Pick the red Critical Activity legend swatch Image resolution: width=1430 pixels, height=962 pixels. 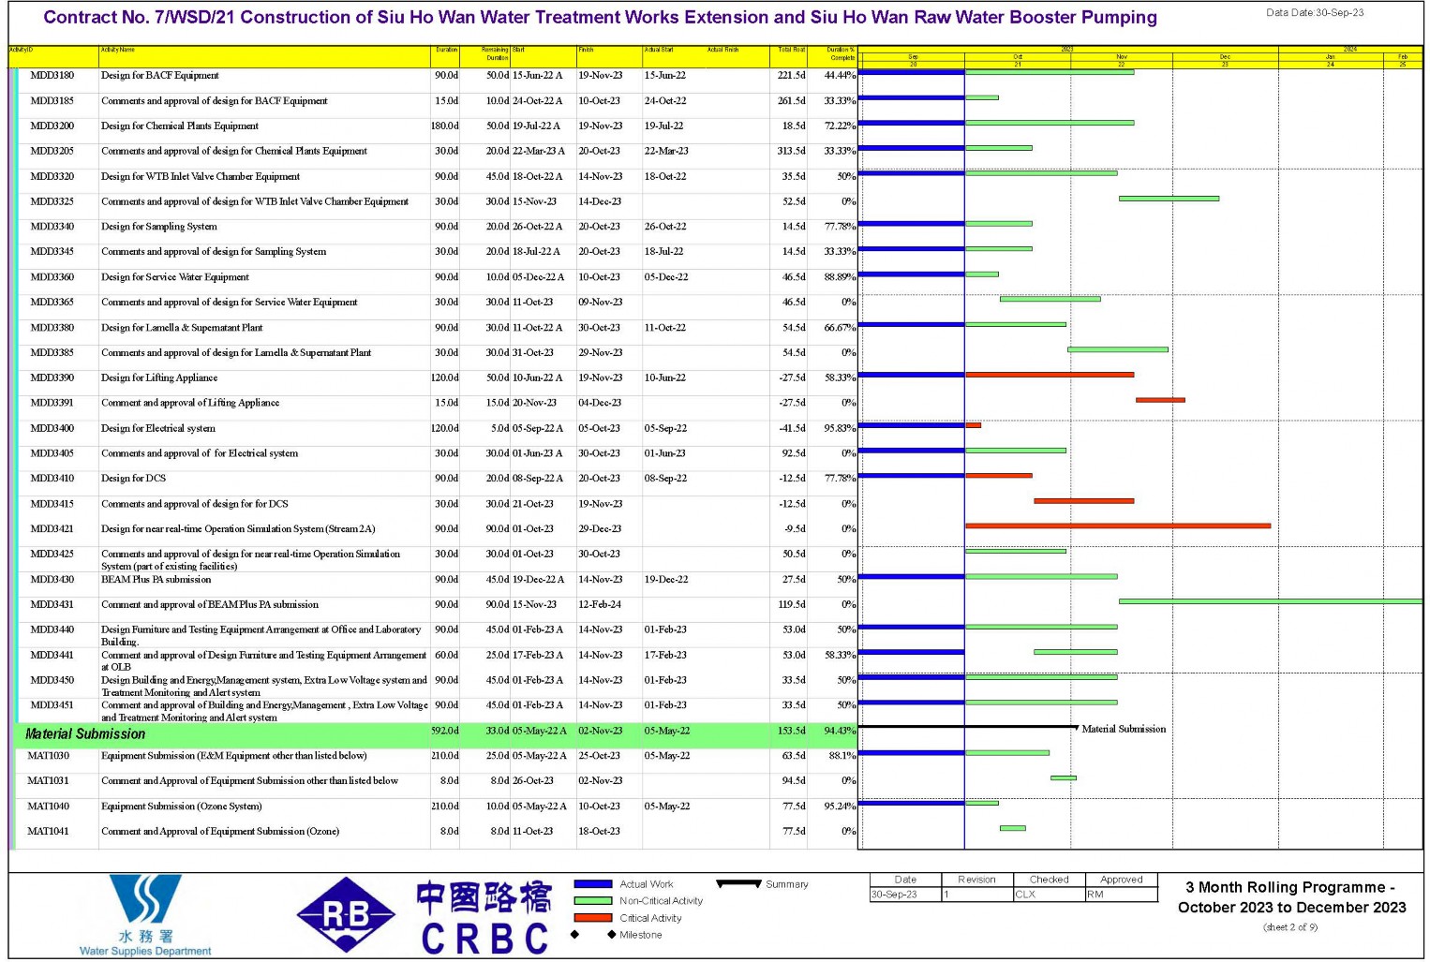coord(592,918)
